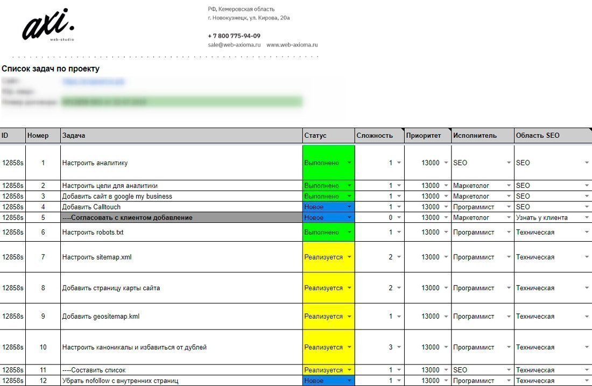
Task: Expand status dropdown for Добавить Calltouch
Action: tap(349, 207)
